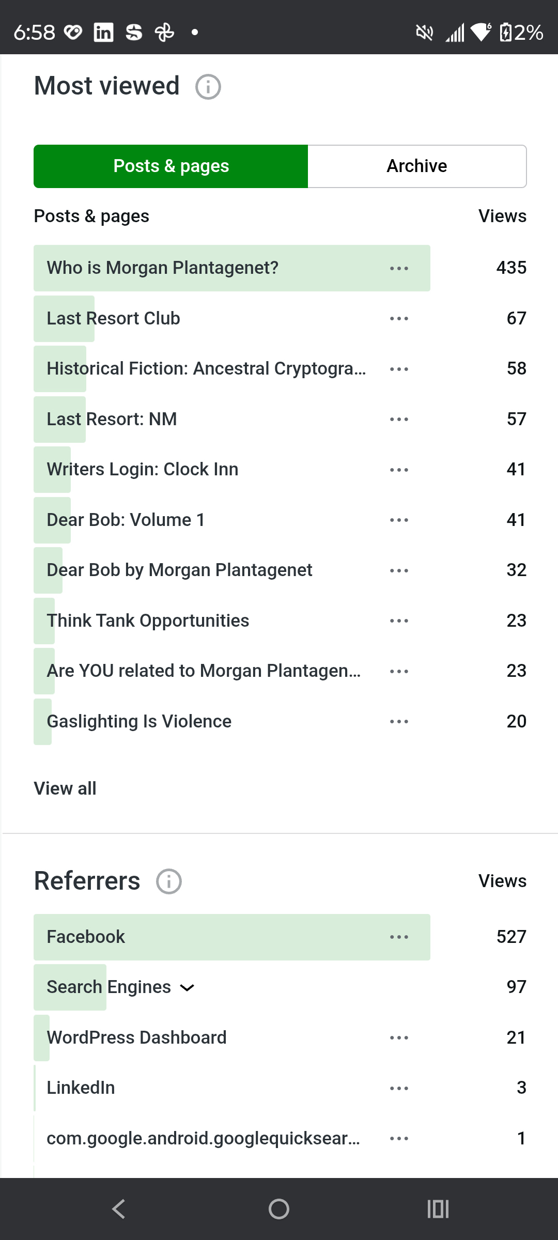This screenshot has height=1240, width=558.
Task: Open options for Think Tank Opportunities
Action: 399,621
